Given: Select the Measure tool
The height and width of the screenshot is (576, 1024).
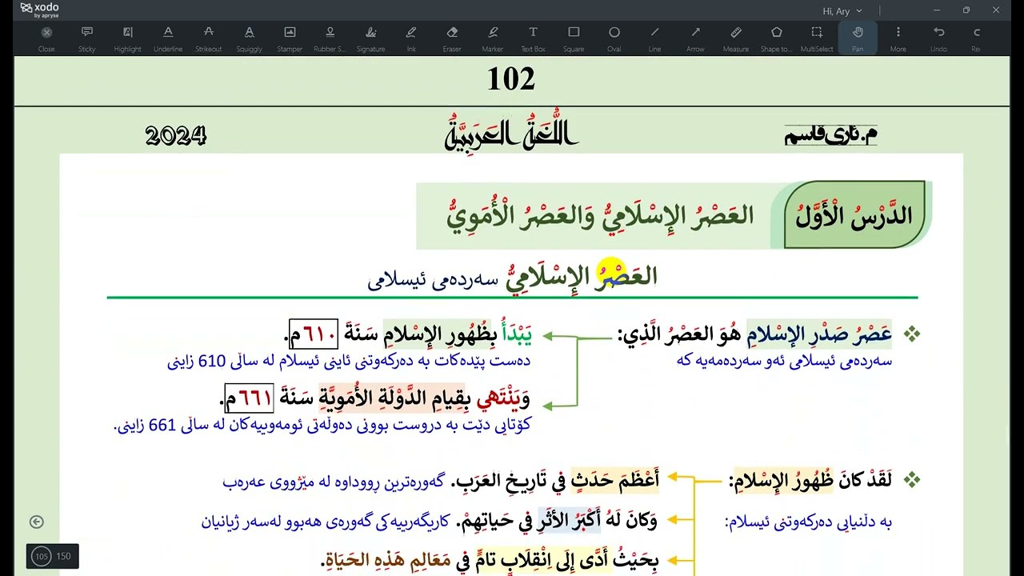Looking at the screenshot, I should click(736, 38).
